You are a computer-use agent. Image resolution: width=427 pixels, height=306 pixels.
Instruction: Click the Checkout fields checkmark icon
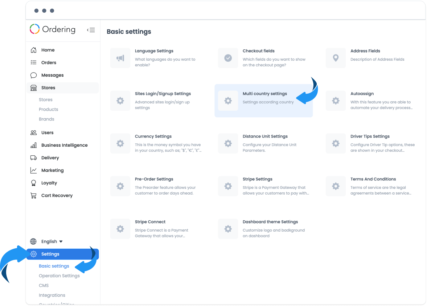228,58
